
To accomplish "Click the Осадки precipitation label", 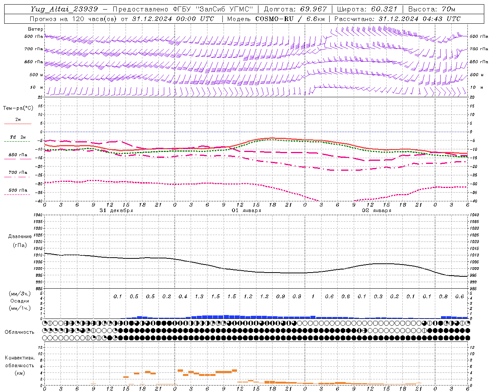I will point(20,301).
